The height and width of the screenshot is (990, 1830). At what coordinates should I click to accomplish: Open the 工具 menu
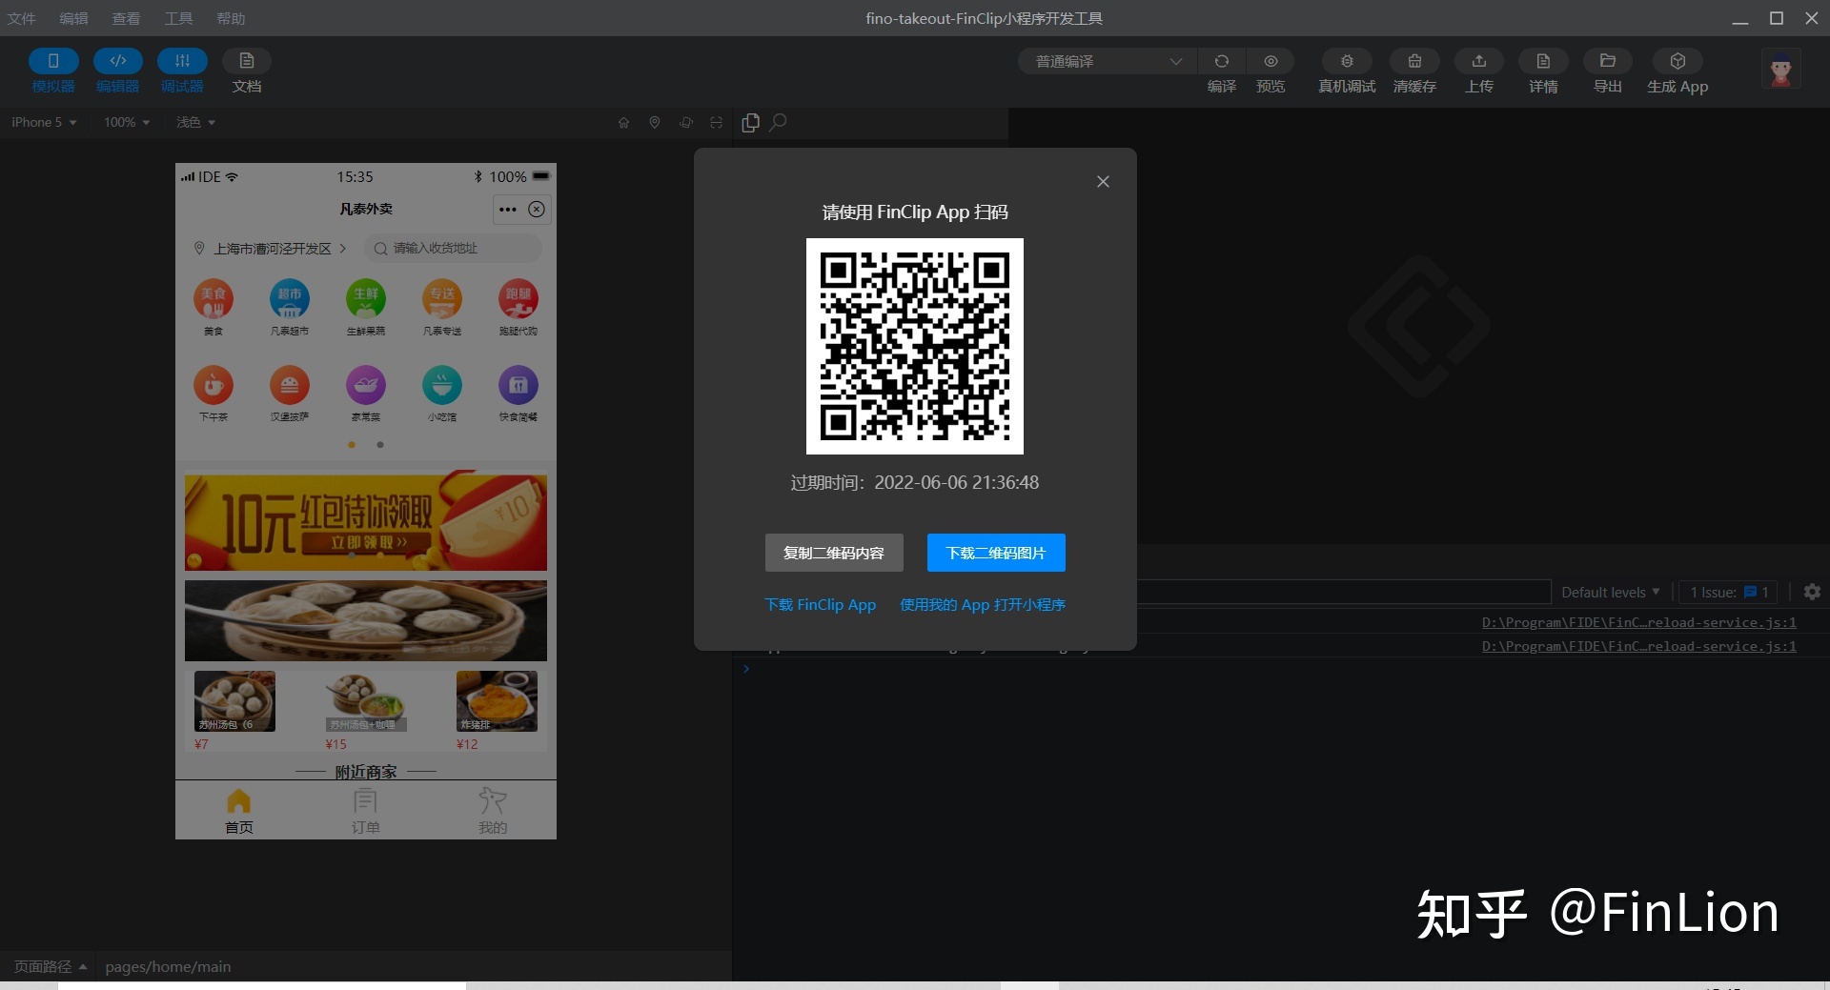[x=178, y=18]
